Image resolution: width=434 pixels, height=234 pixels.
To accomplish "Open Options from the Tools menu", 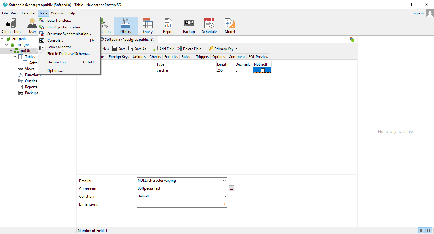I will coord(69,71).
